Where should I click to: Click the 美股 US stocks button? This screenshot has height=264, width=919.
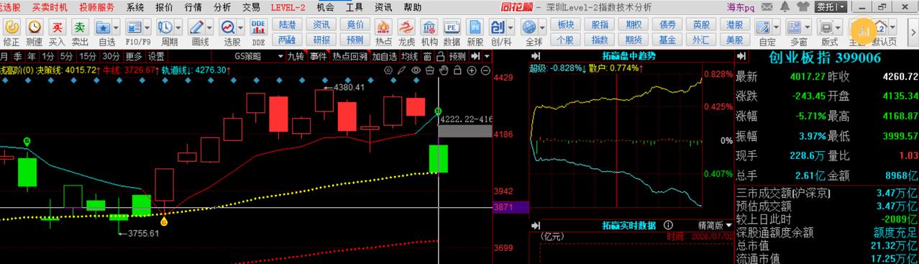tap(734, 40)
